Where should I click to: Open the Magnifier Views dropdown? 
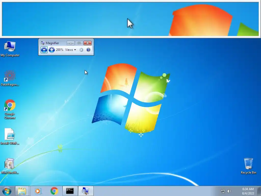pos(71,50)
